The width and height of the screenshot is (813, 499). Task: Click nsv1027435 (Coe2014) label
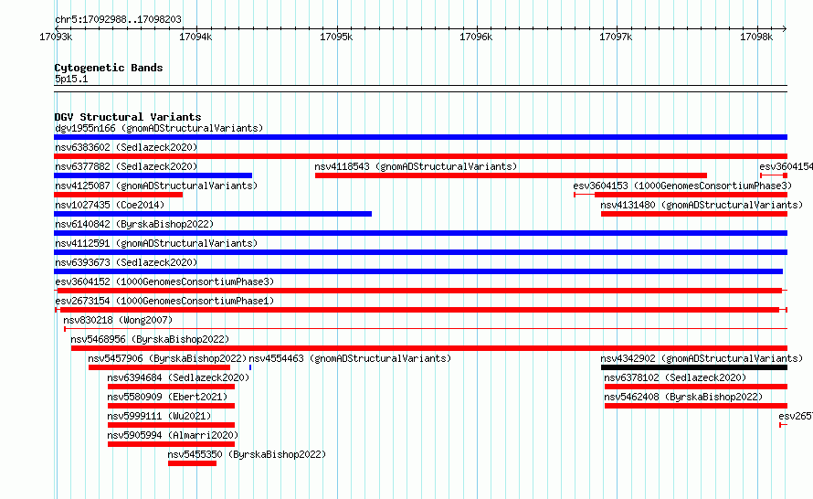coord(110,205)
